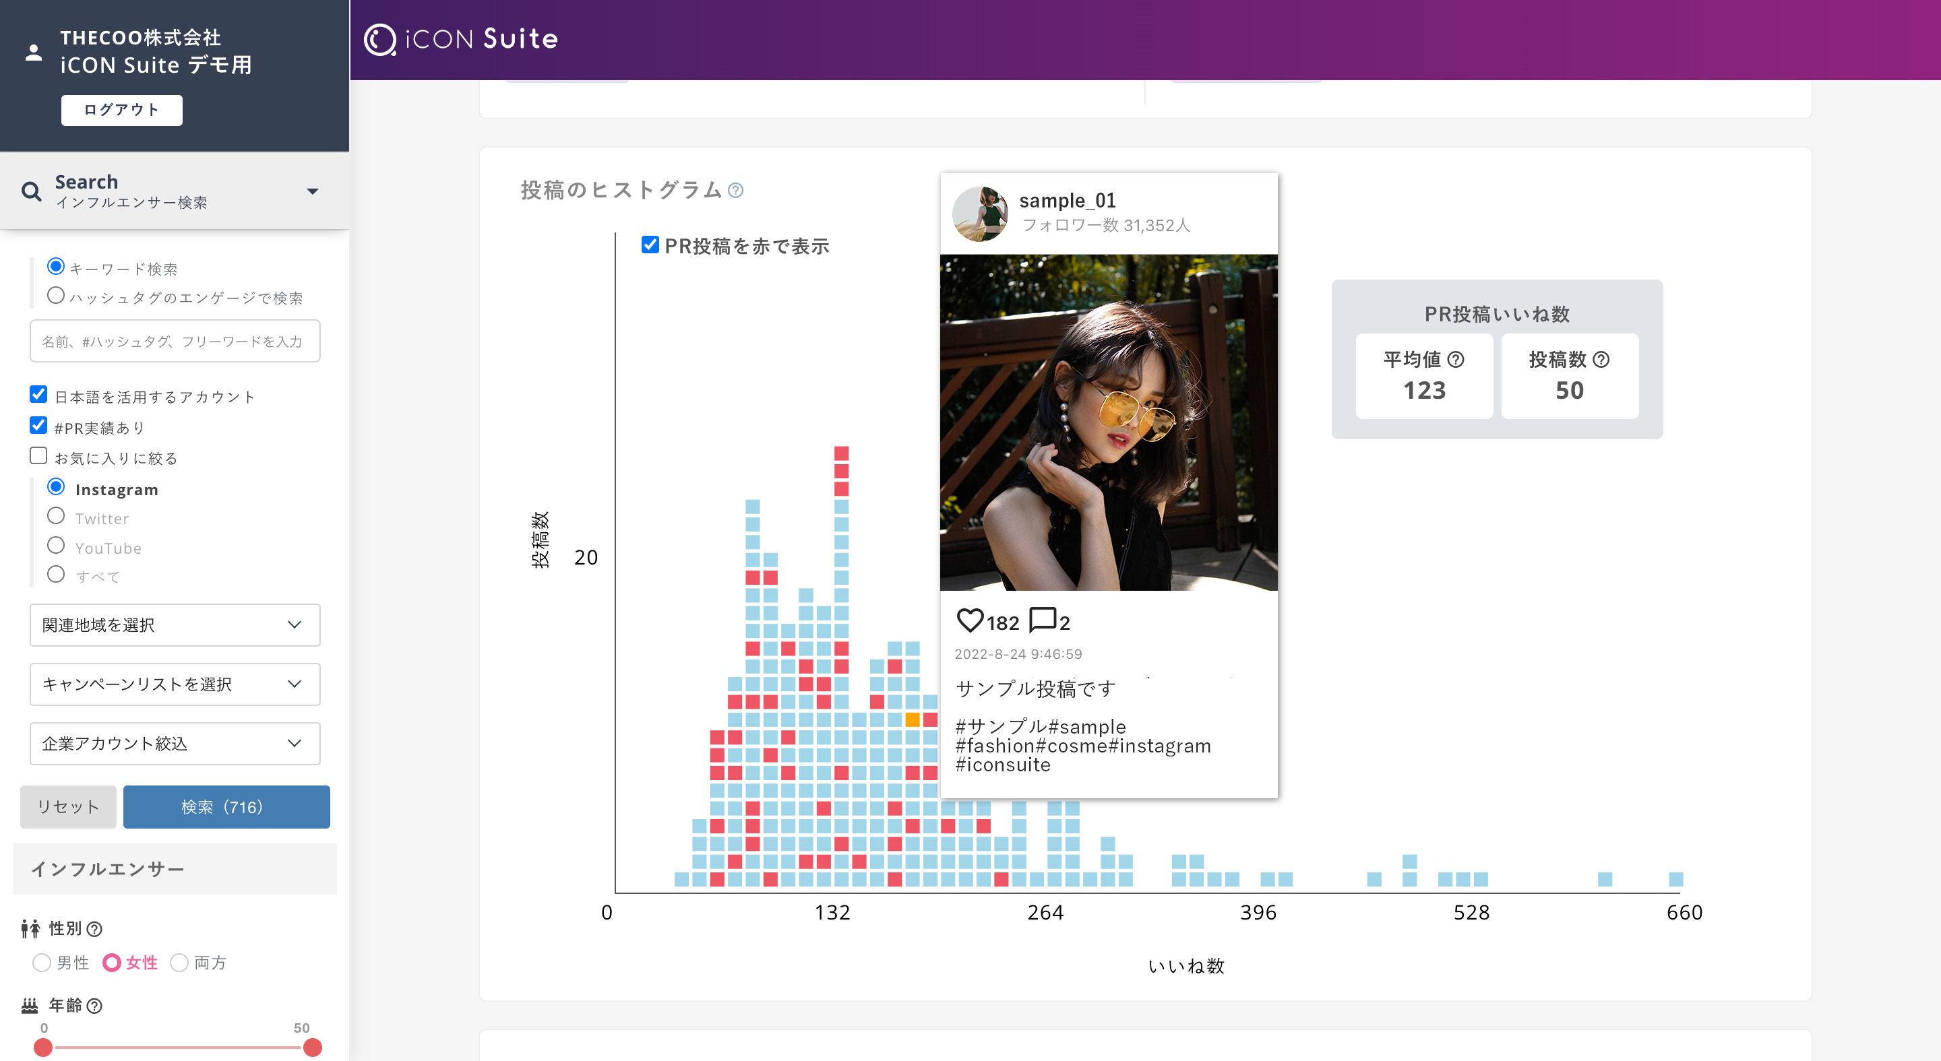Viewport: 1941px width, 1061px height.
Task: Click the help icon beside 性別
Action: (94, 929)
